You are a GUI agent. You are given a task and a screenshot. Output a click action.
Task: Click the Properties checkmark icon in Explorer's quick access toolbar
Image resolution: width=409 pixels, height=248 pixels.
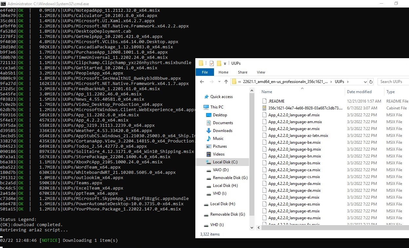(x=211, y=63)
